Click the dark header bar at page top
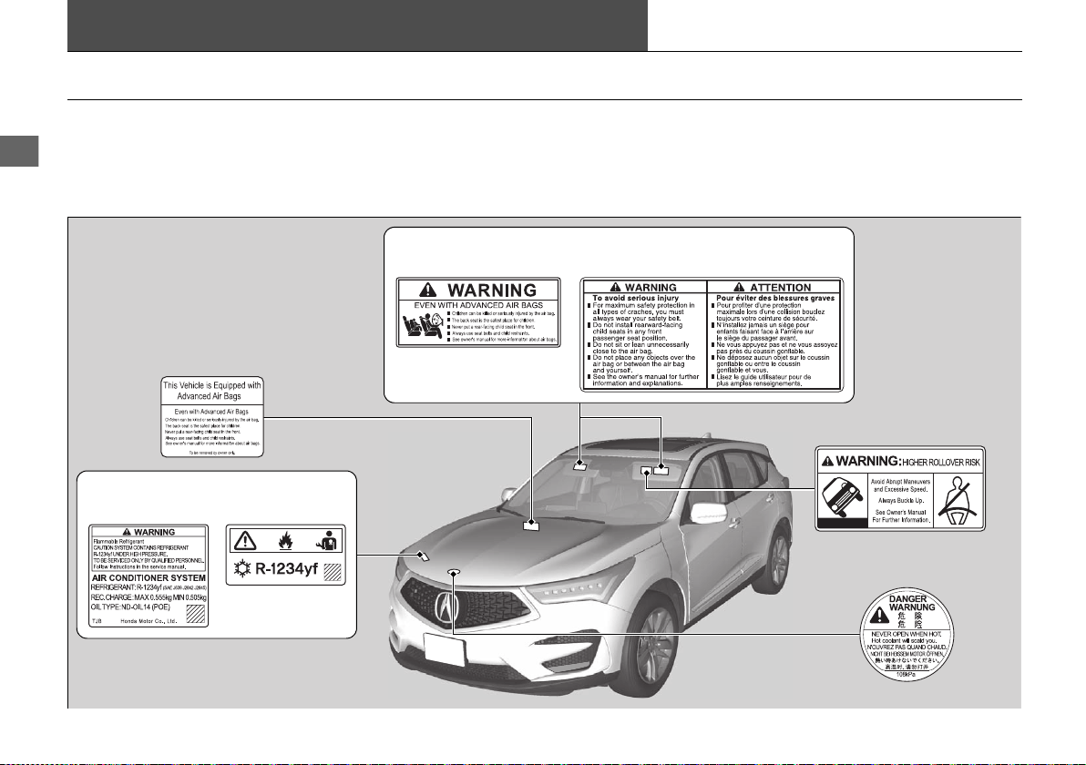Viewport: 1086px width, 765px height. click(357, 25)
